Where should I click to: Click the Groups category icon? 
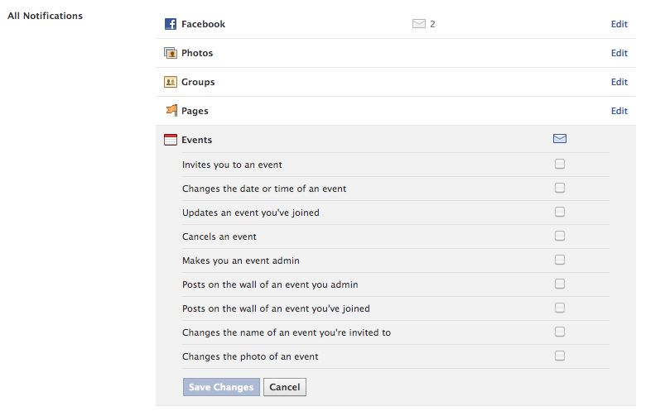[171, 82]
